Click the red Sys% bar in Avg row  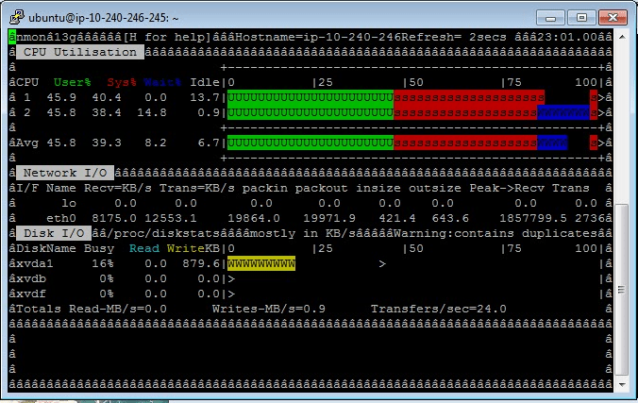464,143
